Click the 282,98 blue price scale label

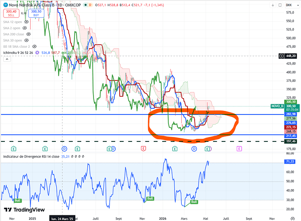291,114
